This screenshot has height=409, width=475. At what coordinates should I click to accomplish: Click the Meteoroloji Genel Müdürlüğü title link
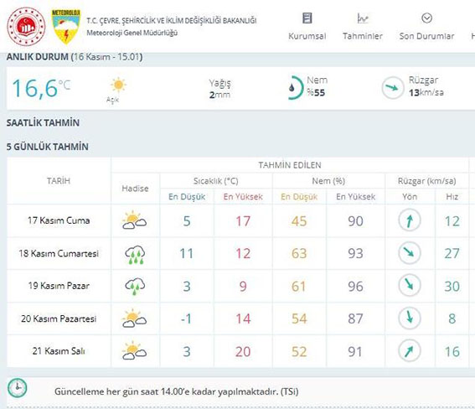[x=132, y=33]
